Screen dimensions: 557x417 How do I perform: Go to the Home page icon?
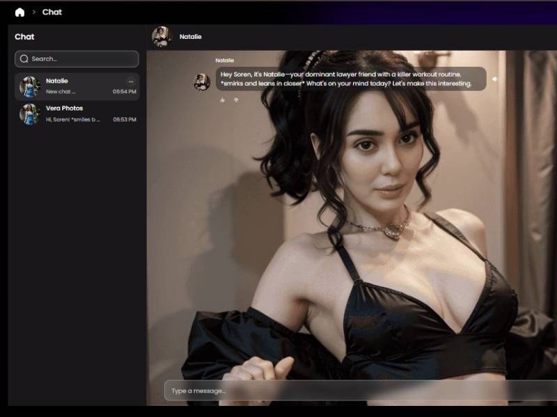point(19,12)
